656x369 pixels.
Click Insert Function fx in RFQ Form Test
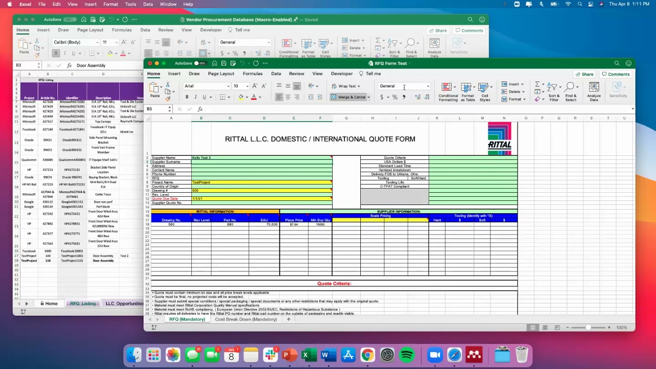[200, 109]
